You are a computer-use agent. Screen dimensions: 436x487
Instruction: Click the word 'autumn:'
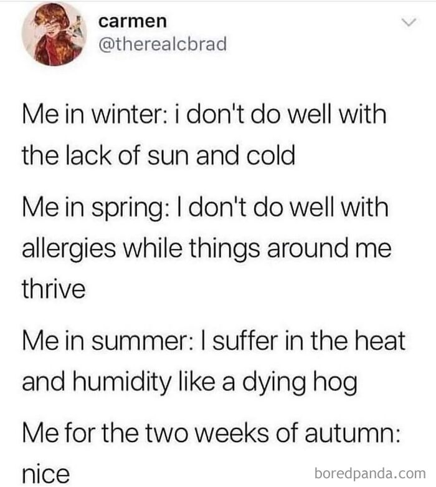pyautogui.click(x=352, y=433)
